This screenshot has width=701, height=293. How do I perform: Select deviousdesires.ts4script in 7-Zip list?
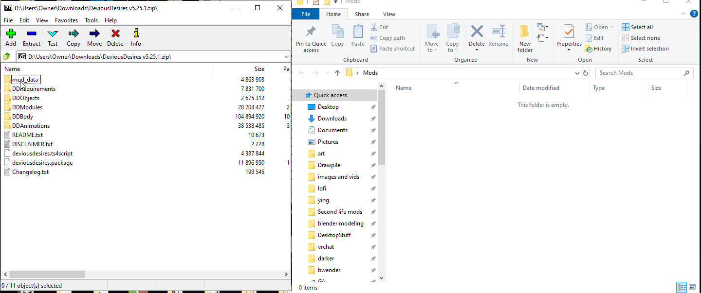[x=42, y=154]
